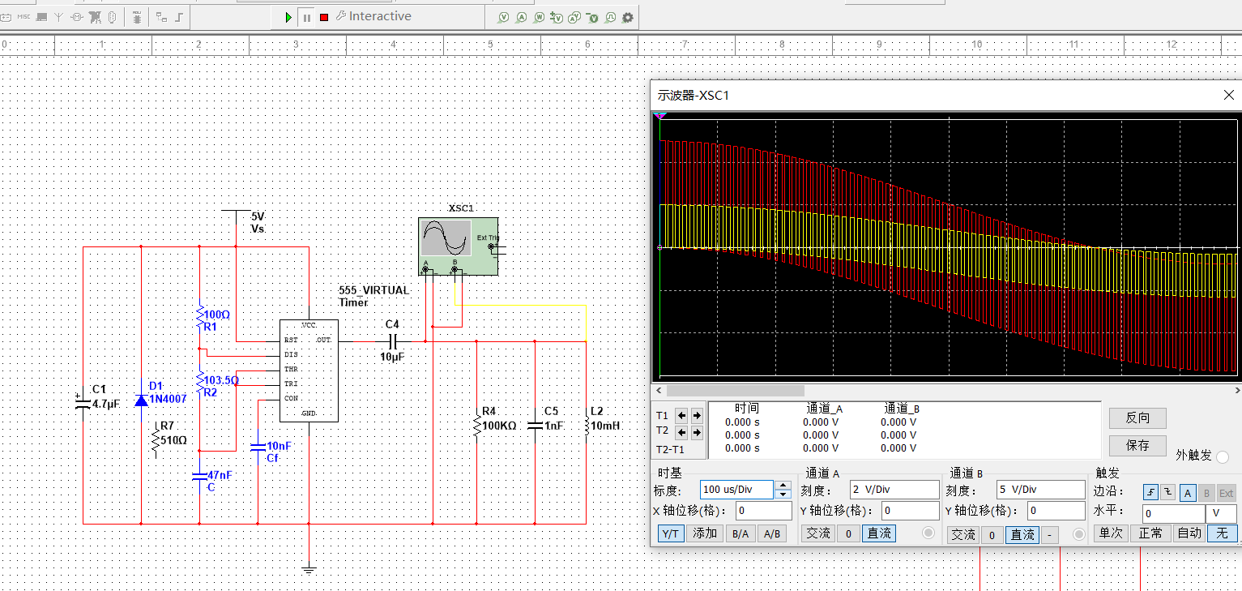This screenshot has width=1242, height=591.
Task: Place a voltage reference probe
Action: [592, 17]
